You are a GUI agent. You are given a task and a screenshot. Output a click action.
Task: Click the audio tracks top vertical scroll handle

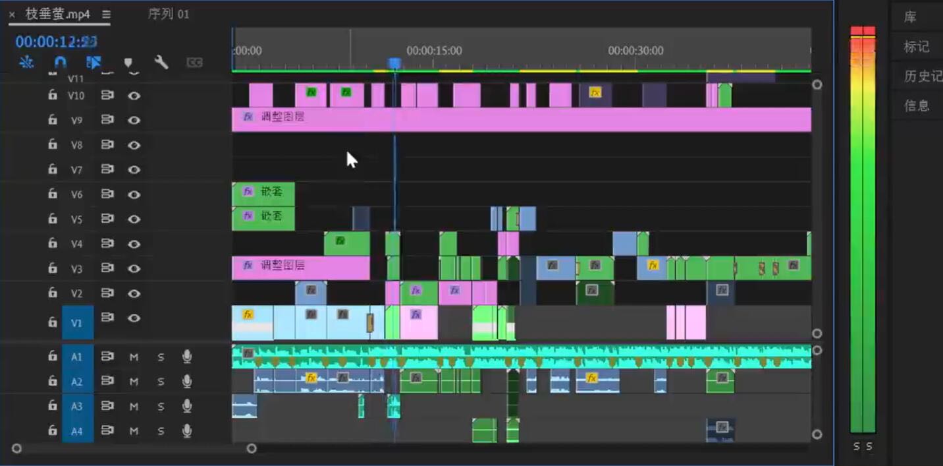[x=817, y=350]
